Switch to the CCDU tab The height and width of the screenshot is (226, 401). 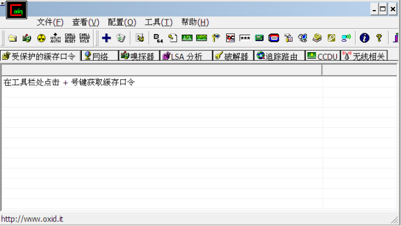(x=323, y=56)
